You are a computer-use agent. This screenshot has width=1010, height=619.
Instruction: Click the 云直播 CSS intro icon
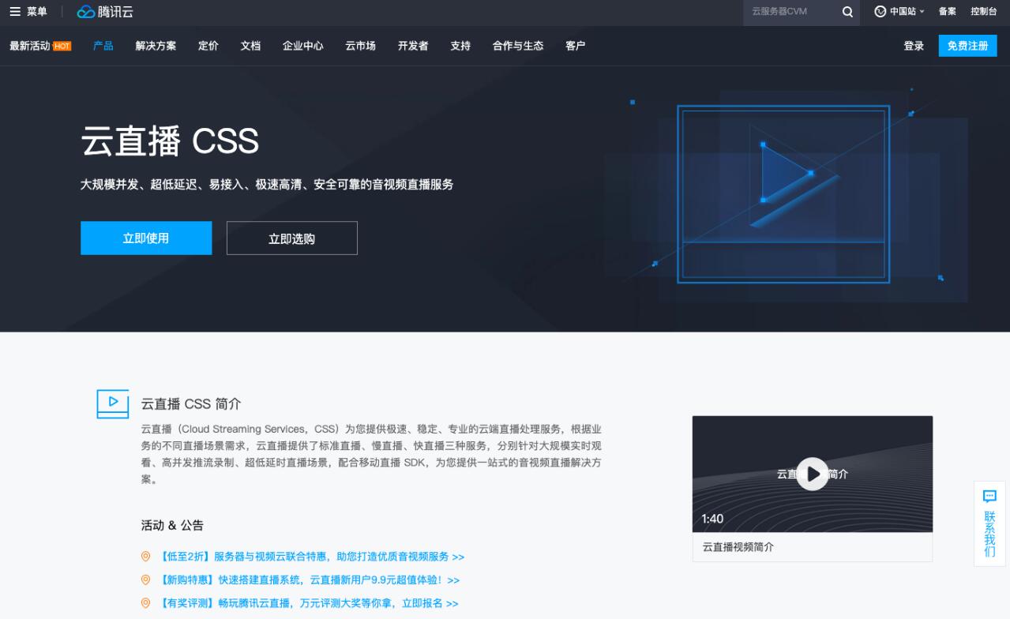pos(112,403)
